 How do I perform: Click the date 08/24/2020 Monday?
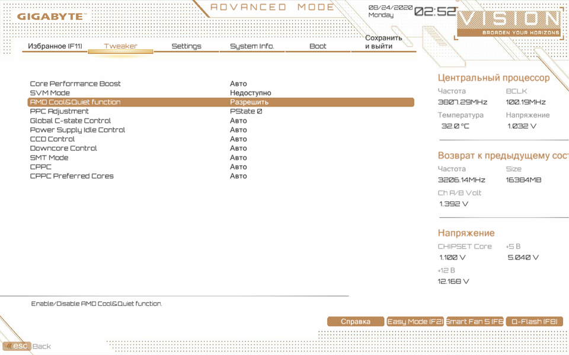[391, 11]
